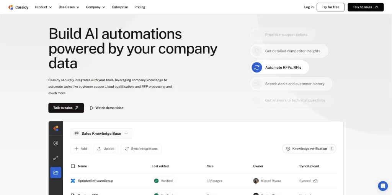Open the chat widget bubble
This screenshot has width=392, height=195.
click(383, 186)
